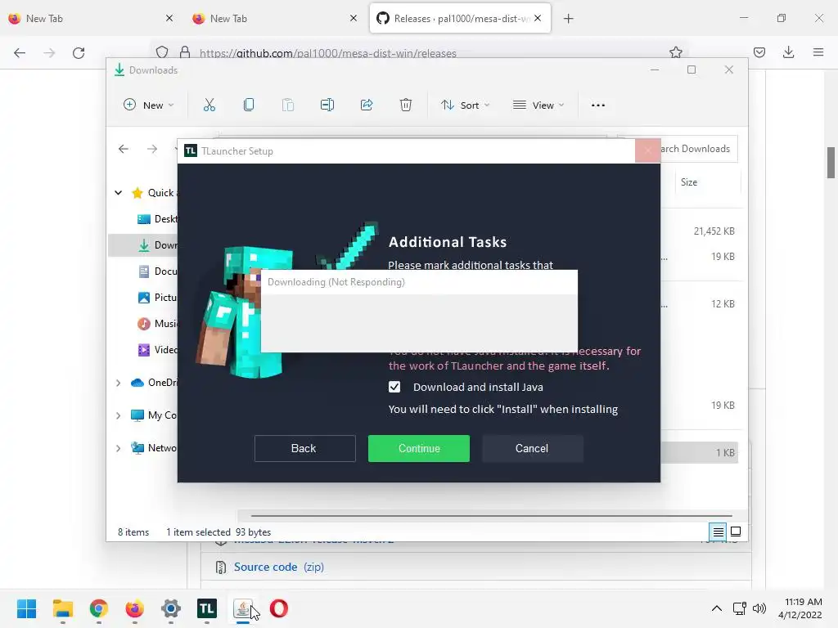Show hidden system tray icons
The width and height of the screenshot is (838, 628).
click(x=717, y=608)
